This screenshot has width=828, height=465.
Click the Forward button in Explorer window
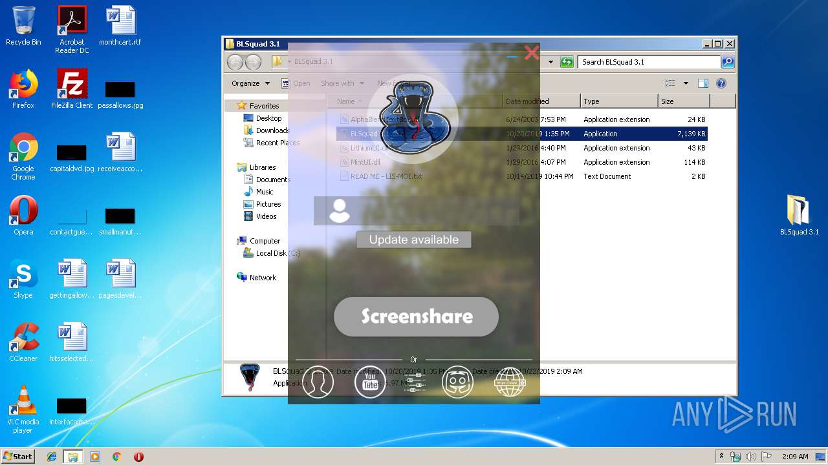[254, 62]
